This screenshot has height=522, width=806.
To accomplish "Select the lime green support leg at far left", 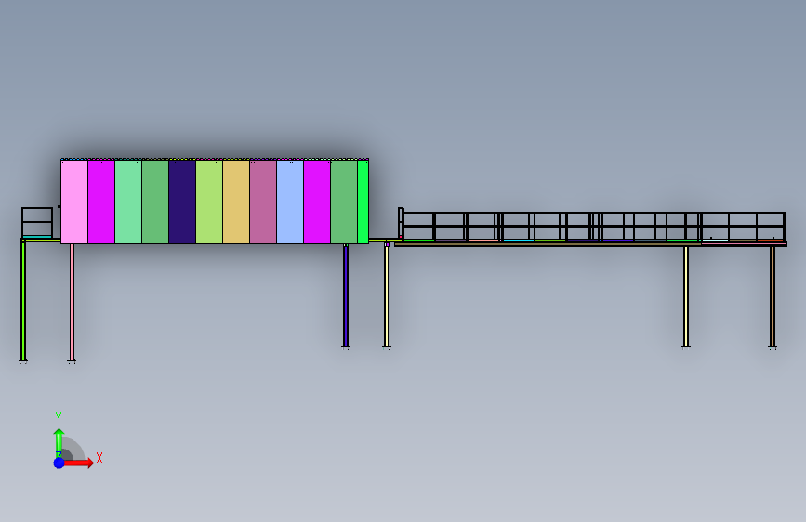I will tap(23, 301).
